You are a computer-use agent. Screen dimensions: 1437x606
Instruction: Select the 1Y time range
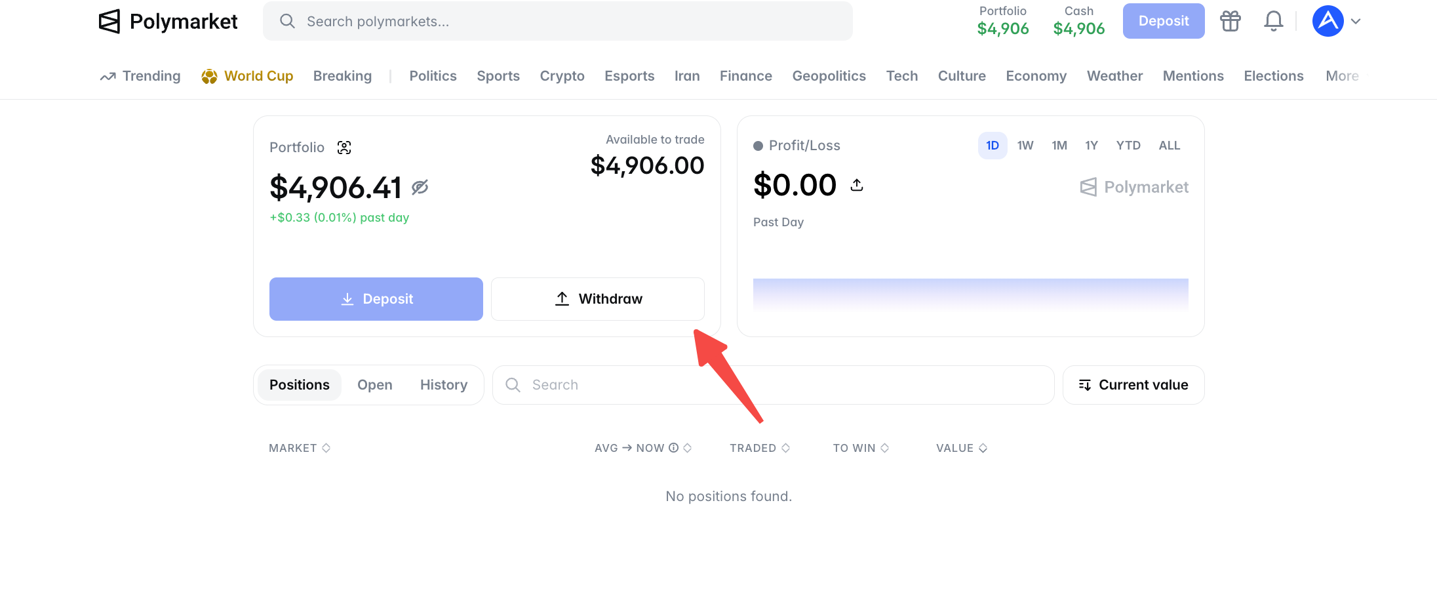(x=1092, y=146)
